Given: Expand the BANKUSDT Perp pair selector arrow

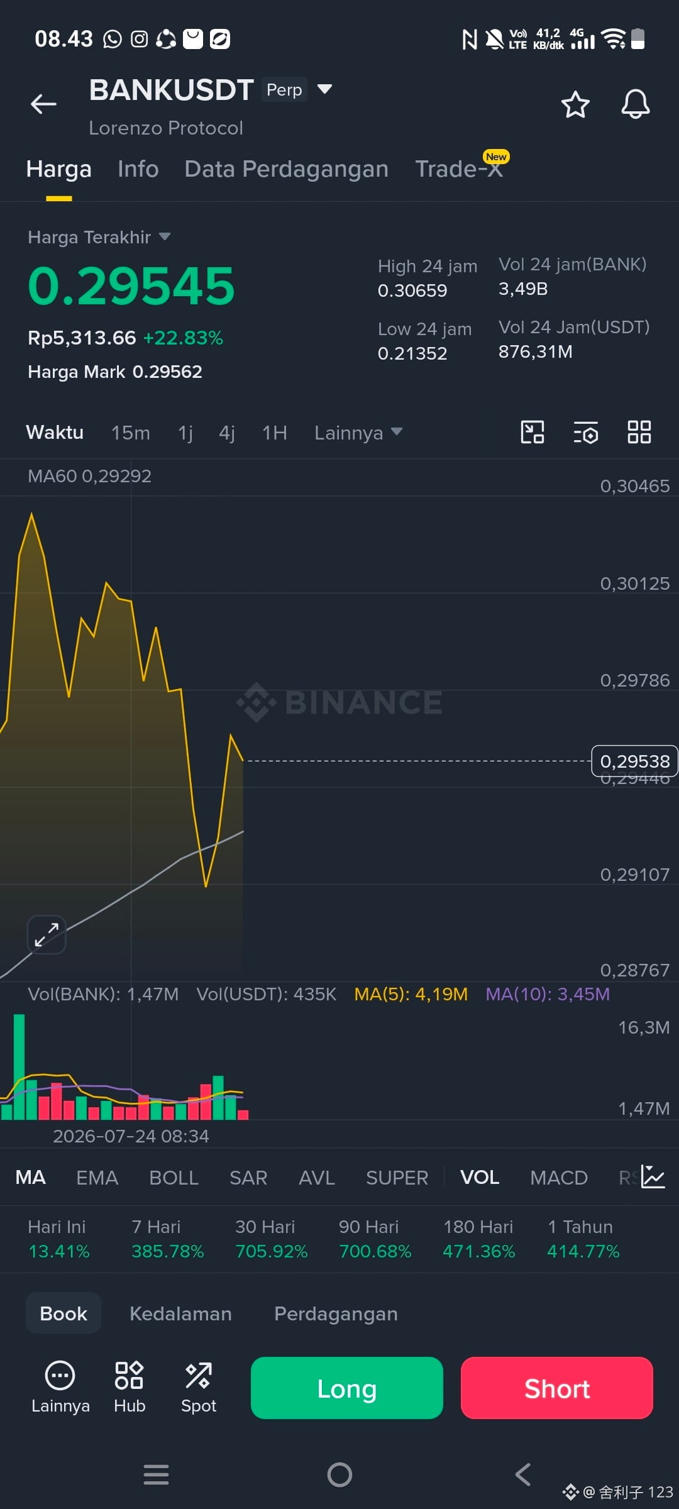Looking at the screenshot, I should [324, 89].
